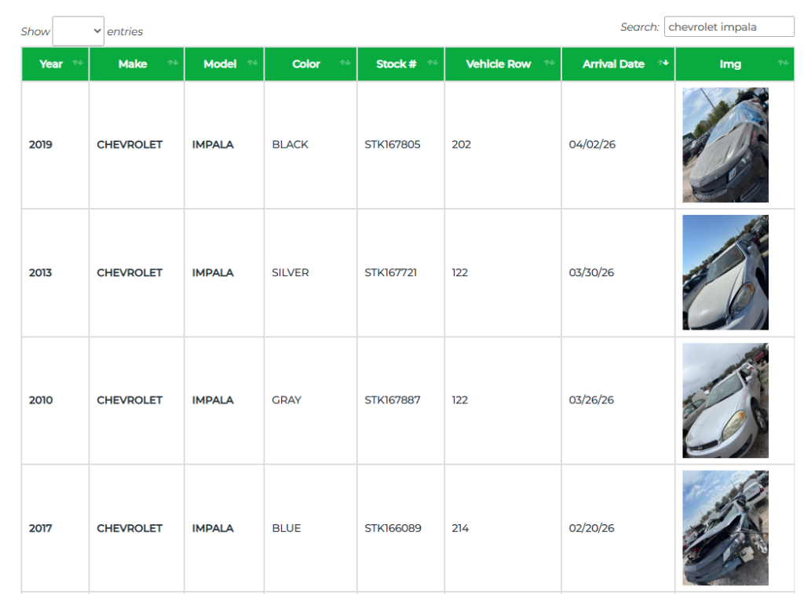Select vehicle row value 202
The width and height of the screenshot is (804, 594).
coord(461,144)
